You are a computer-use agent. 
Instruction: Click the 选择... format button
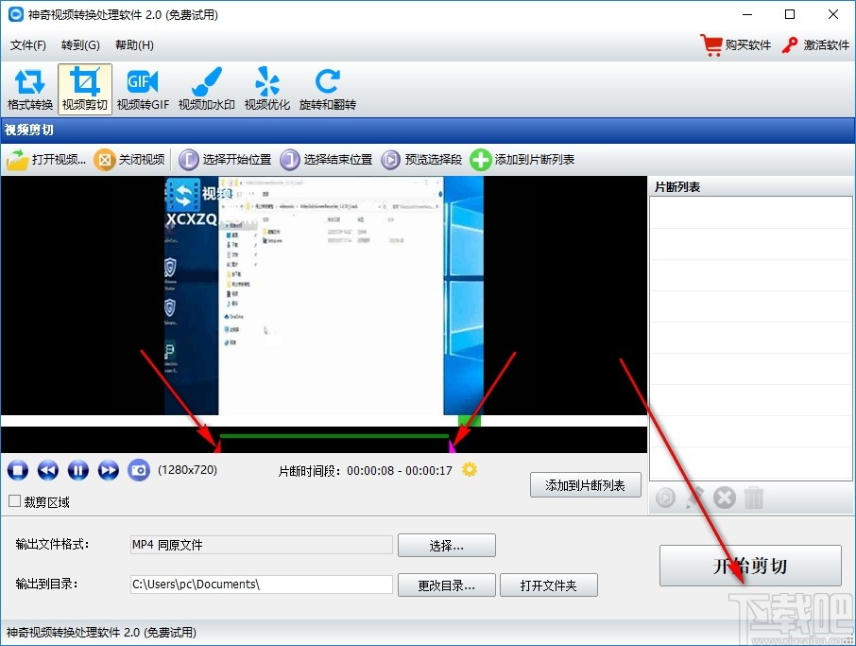tap(447, 546)
